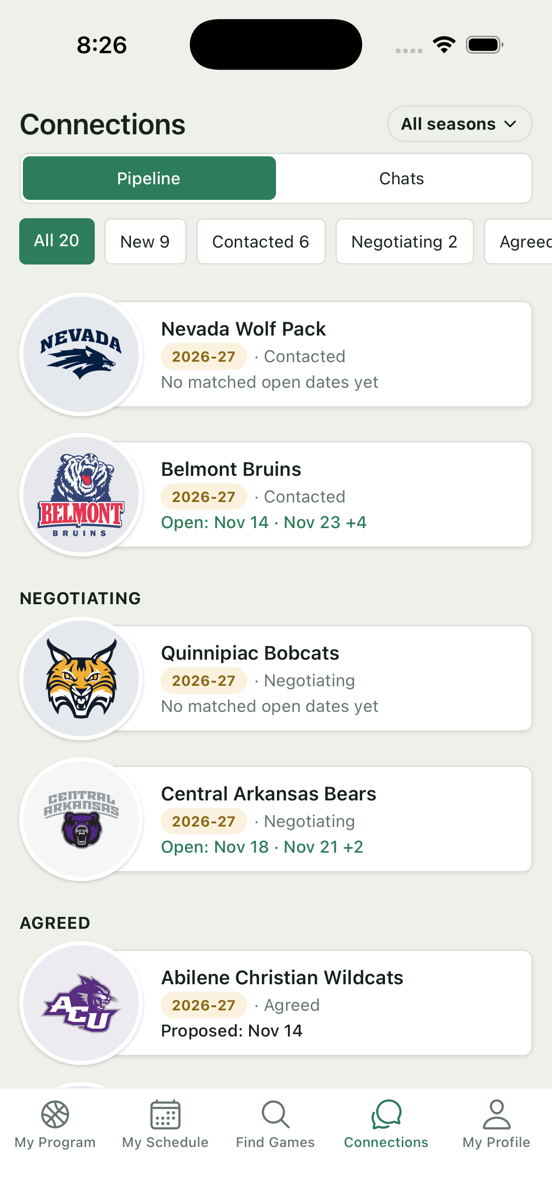Screen dimensions: 552x1202
Task: Tap the Central Arkansas bear logo thumbnail
Action: (x=81, y=819)
